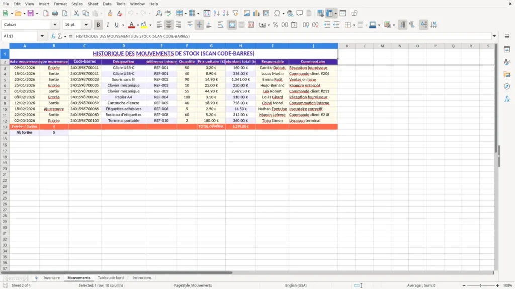Click the Insert Image icon
The height and width of the screenshot is (289, 515).
[x=247, y=13]
